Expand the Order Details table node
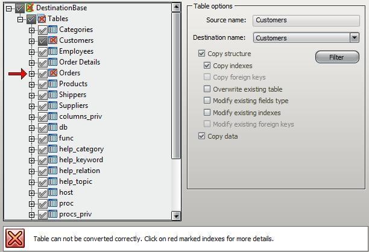The image size is (369, 252). pos(31,63)
